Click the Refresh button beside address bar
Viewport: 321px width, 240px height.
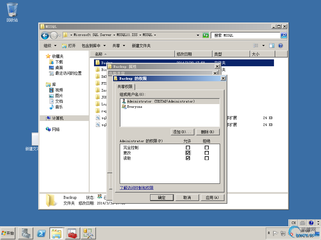pos(206,35)
